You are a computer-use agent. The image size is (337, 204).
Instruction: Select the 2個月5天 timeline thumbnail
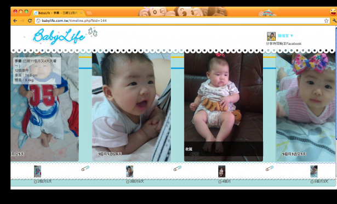(37, 171)
